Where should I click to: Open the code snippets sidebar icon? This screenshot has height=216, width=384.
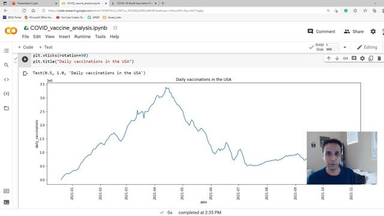(x=7, y=79)
